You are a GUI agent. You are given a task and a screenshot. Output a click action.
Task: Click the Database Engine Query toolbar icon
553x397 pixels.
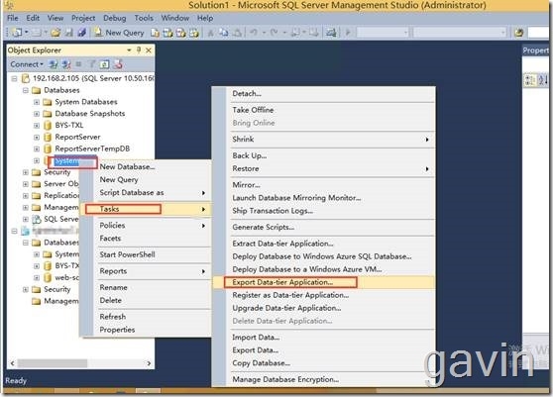155,33
